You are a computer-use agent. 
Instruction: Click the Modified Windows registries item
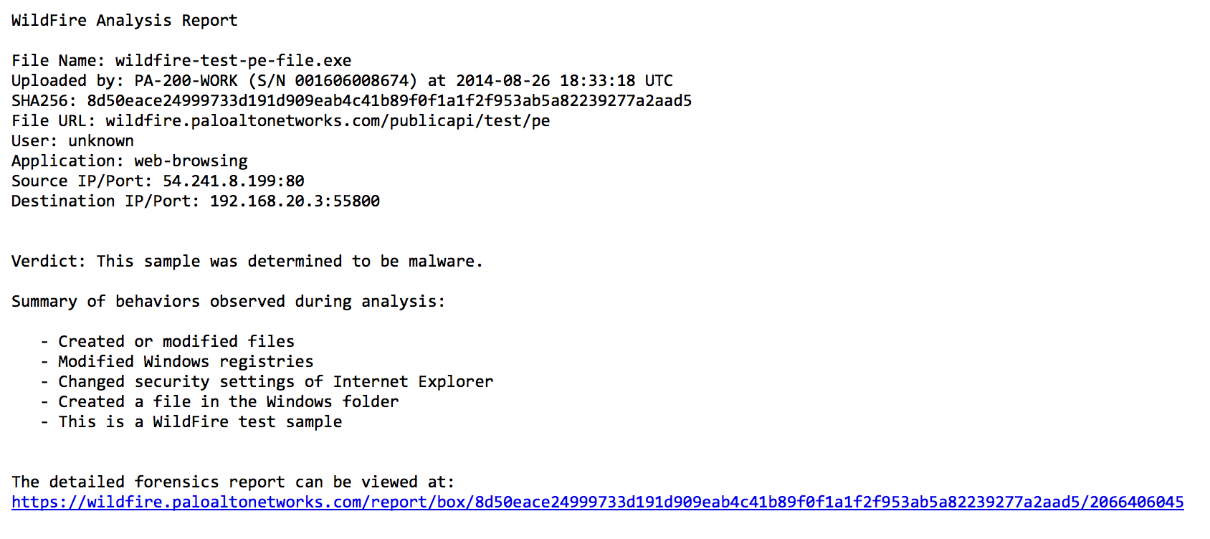pyautogui.click(x=186, y=362)
